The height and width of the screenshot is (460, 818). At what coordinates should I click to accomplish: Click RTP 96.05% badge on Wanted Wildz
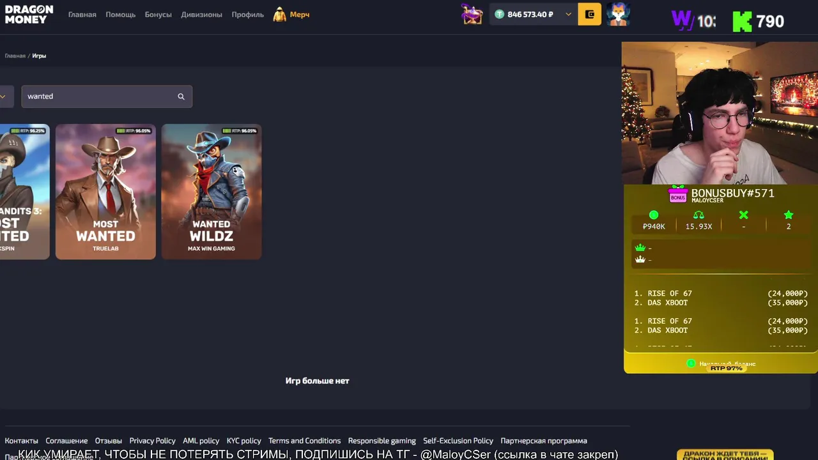click(x=240, y=131)
